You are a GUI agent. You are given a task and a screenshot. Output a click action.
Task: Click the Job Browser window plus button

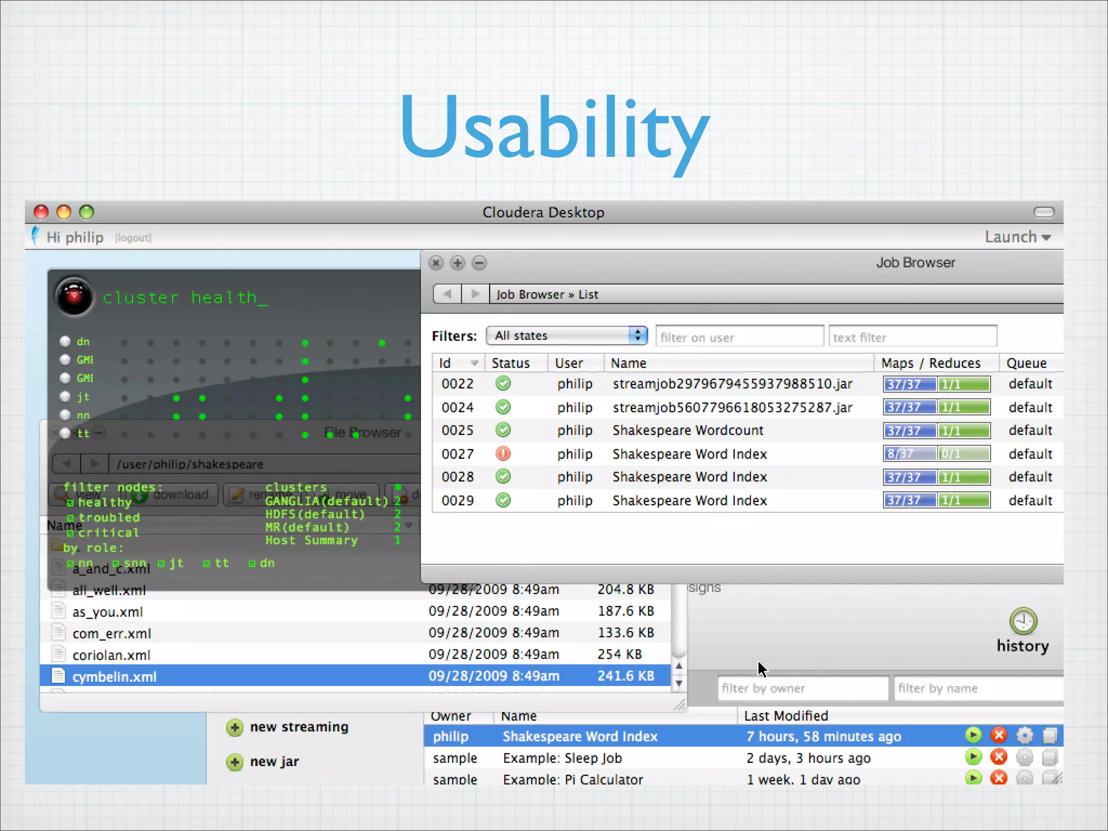(458, 263)
